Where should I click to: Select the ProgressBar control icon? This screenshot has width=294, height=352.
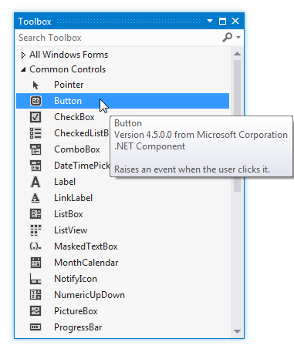point(35,327)
